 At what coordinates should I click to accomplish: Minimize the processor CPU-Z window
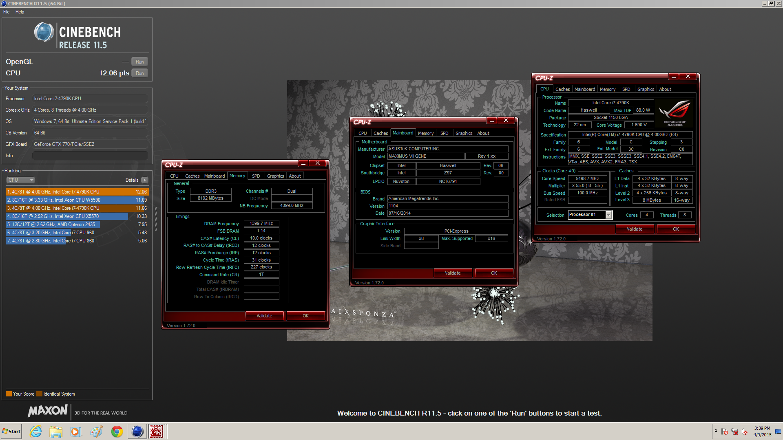[x=674, y=77]
